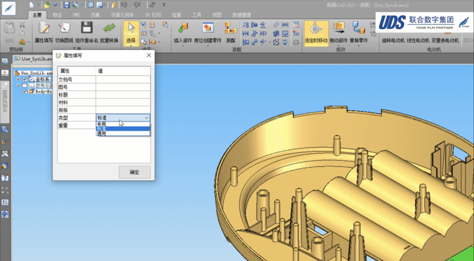The image size is (474, 261).
Task: Open the 属性填写 tool in the ribbon
Action: click(x=44, y=33)
